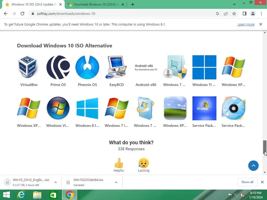Image resolution: width=267 pixels, height=200 pixels.
Task: Toggle the Chrome side panel icon
Action: pyautogui.click(x=245, y=14)
